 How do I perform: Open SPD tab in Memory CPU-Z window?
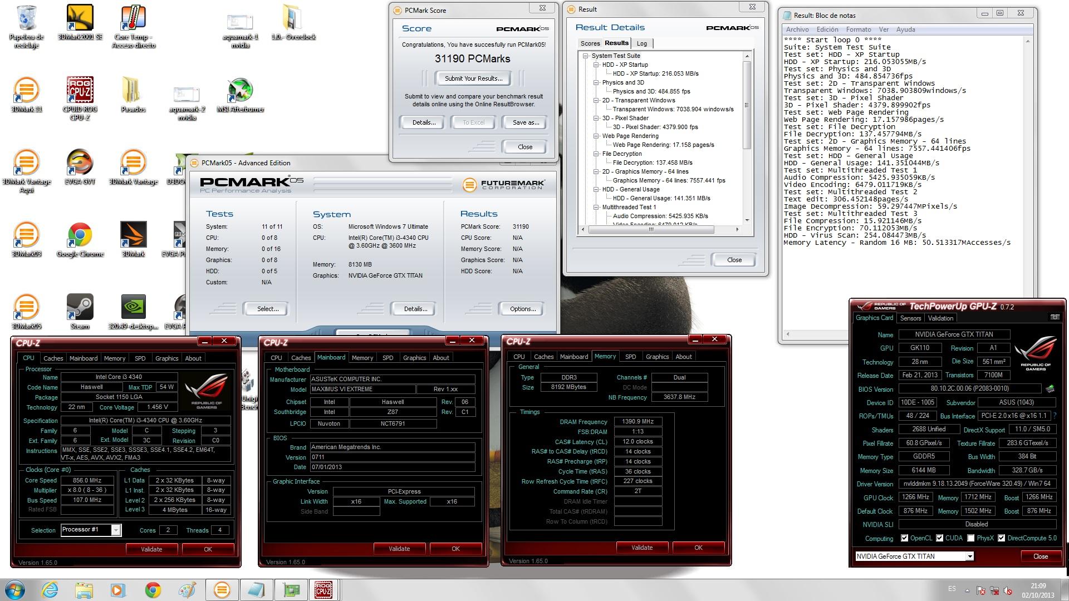[630, 357]
